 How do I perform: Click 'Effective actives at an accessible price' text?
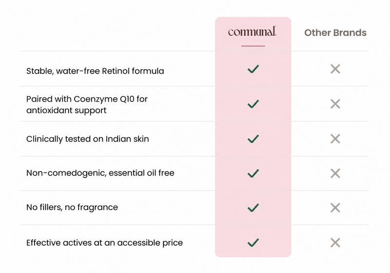(104, 243)
